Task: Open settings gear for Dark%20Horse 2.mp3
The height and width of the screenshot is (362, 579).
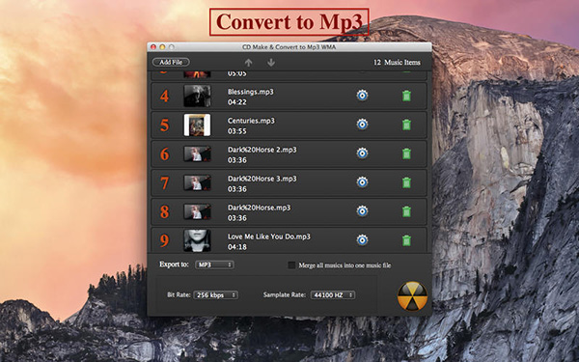Action: 362,153
